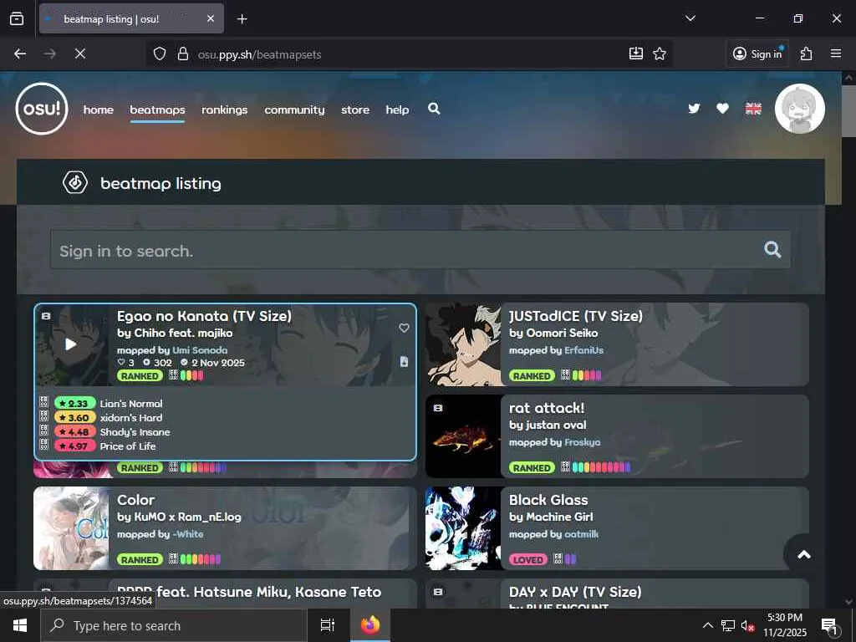
Task: Select Shady's Insane difficulty
Action: click(135, 432)
